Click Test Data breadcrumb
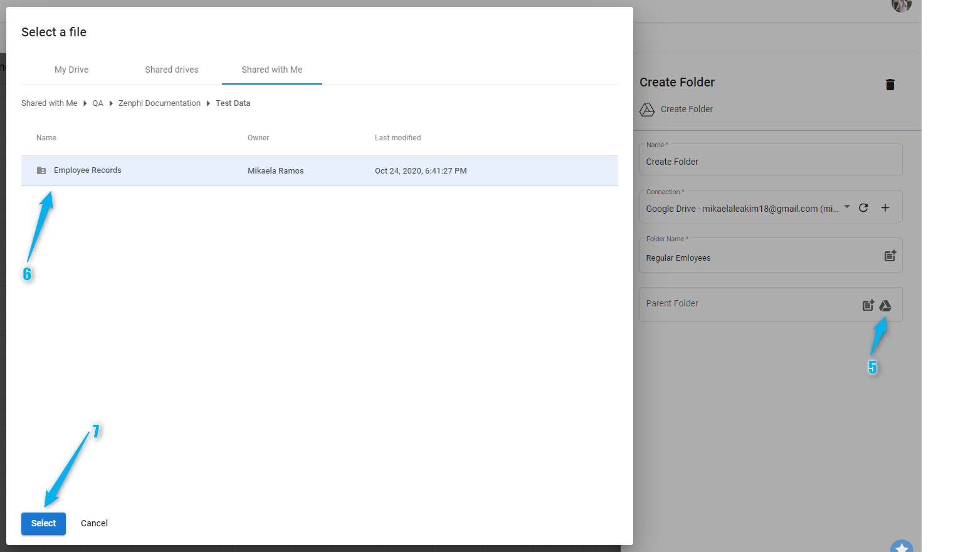The width and height of the screenshot is (963, 552). (233, 103)
